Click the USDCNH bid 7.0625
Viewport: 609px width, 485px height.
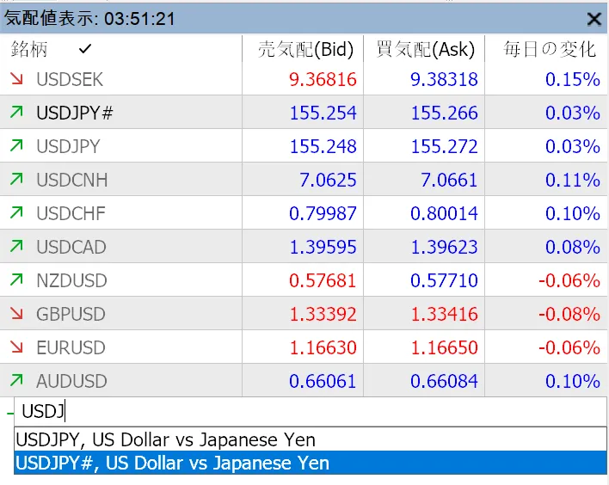[328, 181]
